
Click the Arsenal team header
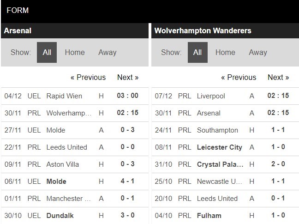click(x=18, y=31)
